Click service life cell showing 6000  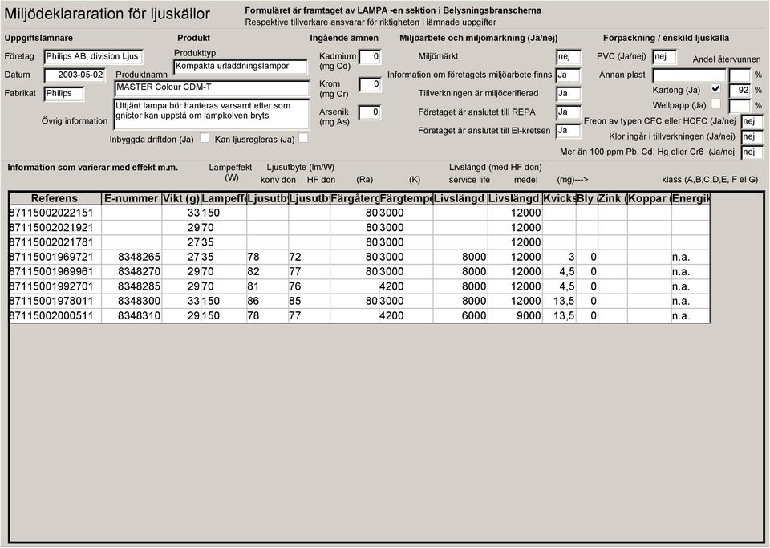pos(460,316)
